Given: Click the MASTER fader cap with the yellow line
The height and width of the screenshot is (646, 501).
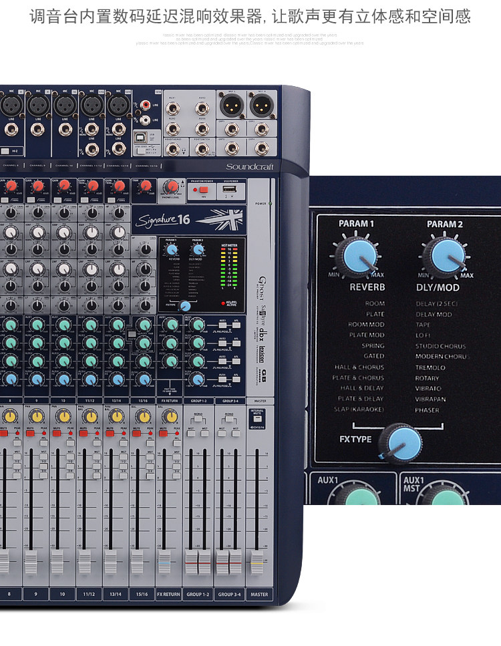Looking at the screenshot, I should 257,562.
